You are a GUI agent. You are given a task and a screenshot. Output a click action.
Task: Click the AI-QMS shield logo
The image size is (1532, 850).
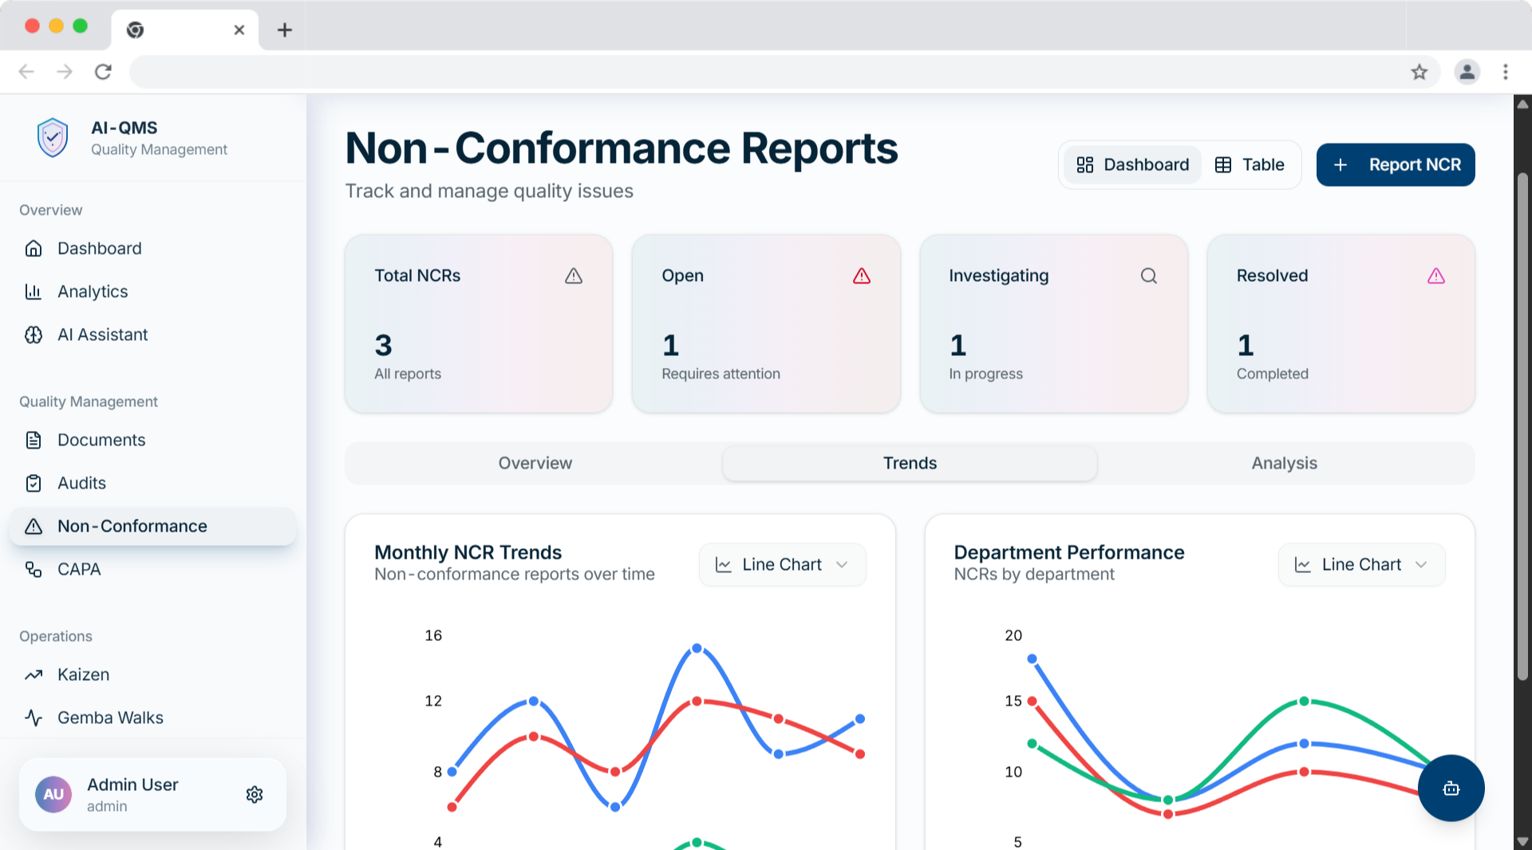(53, 137)
